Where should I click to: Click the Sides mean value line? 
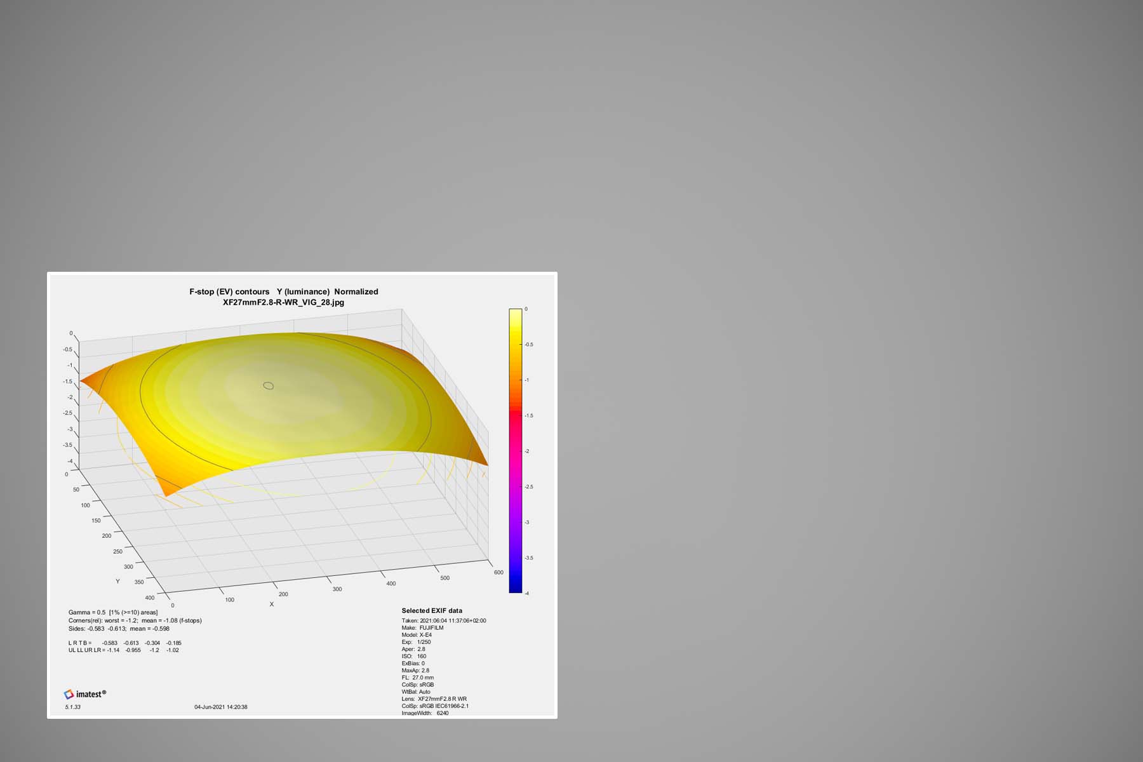pyautogui.click(x=119, y=629)
